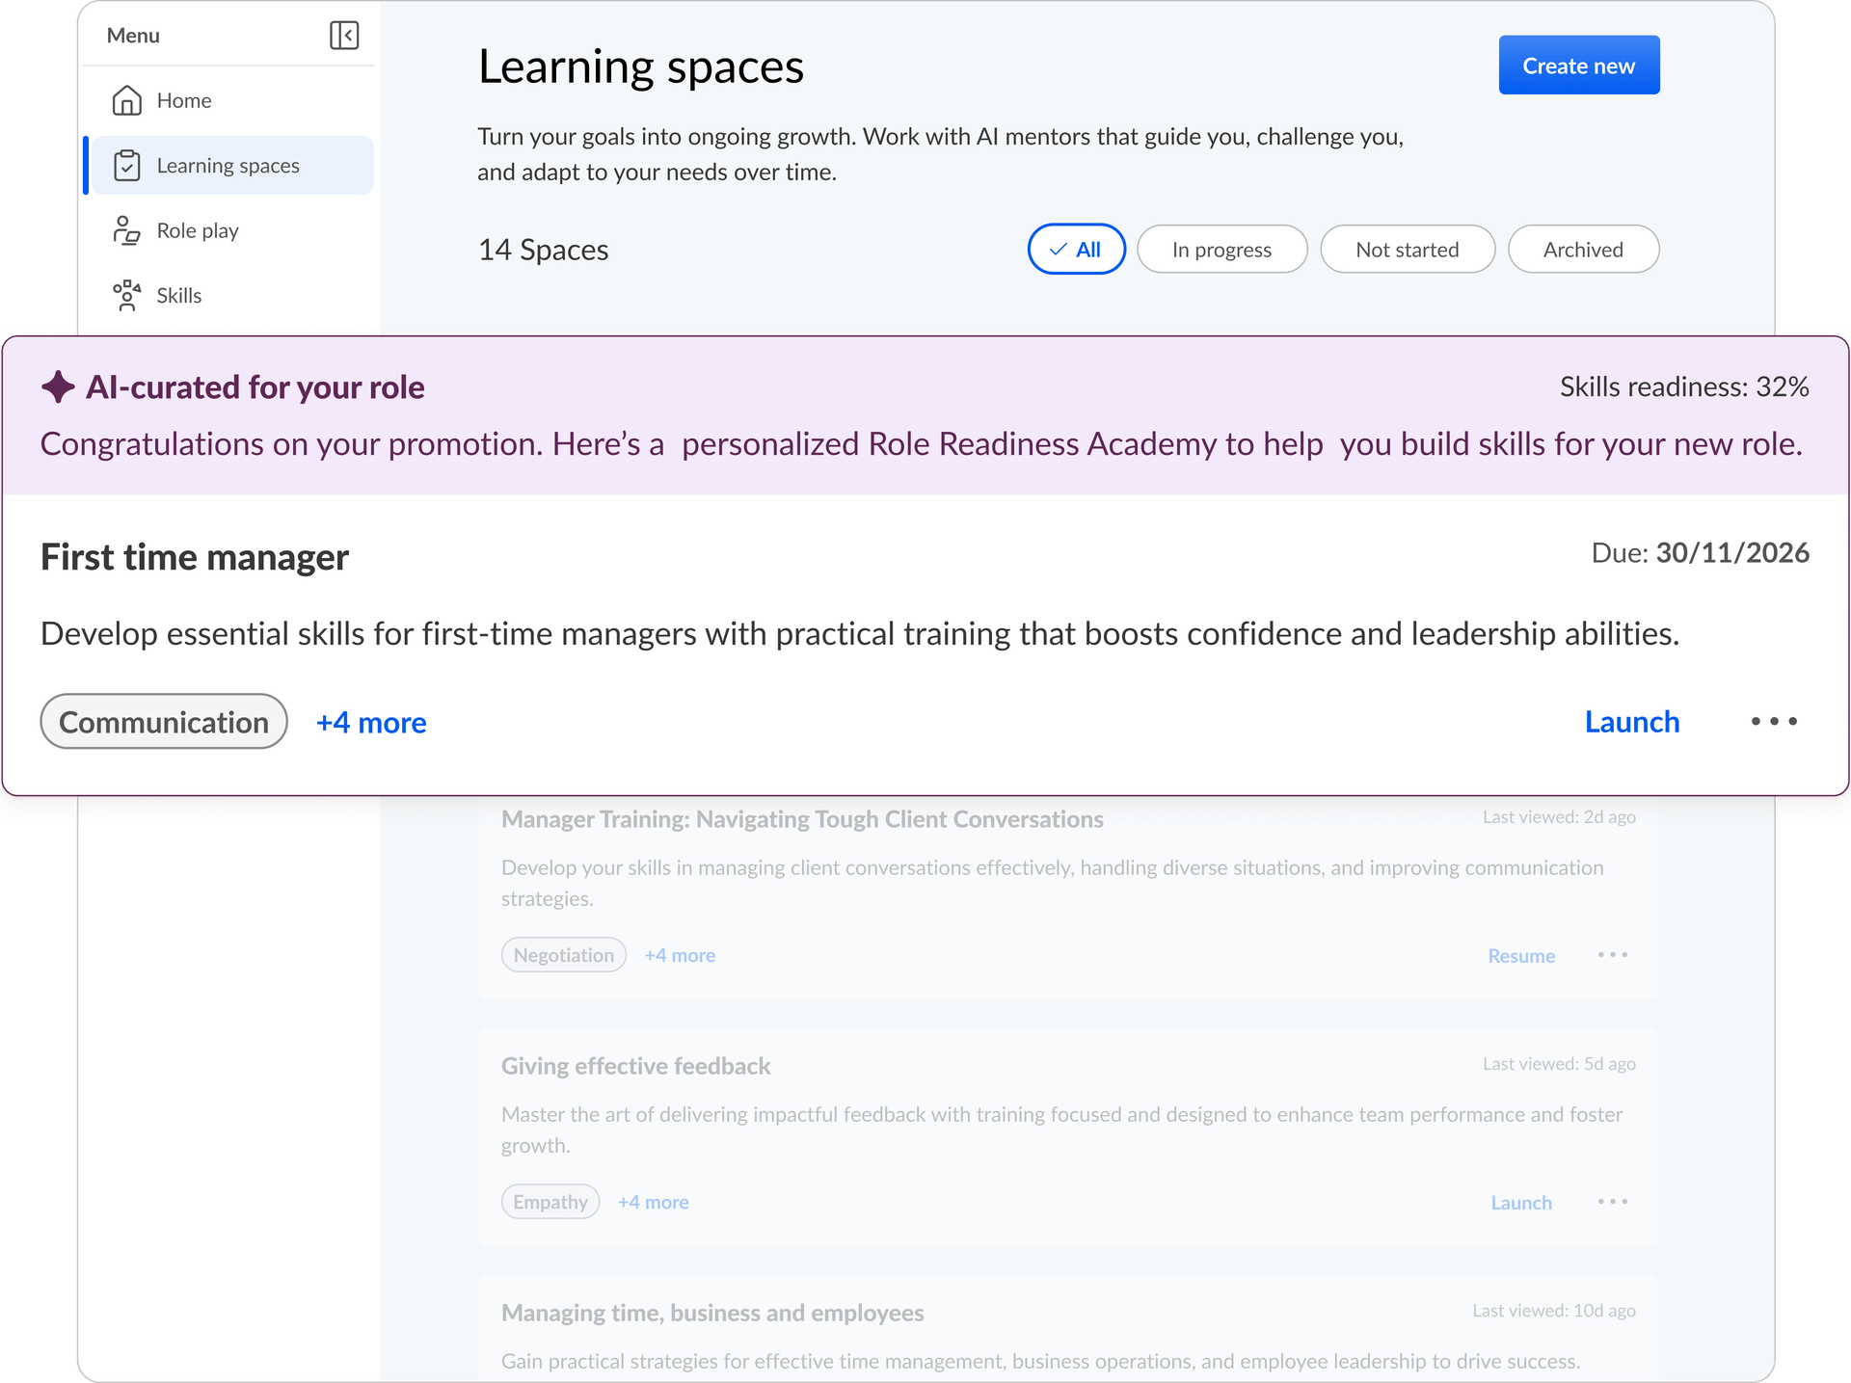
Task: Click Skills readiness: 32% text
Action: [x=1684, y=386]
